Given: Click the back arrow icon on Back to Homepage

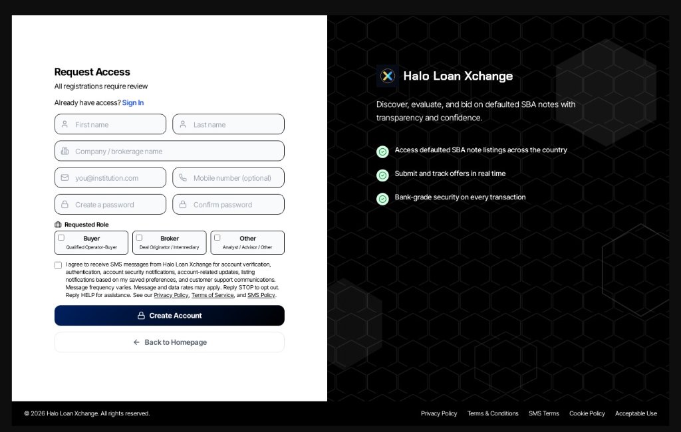Looking at the screenshot, I should pos(136,342).
